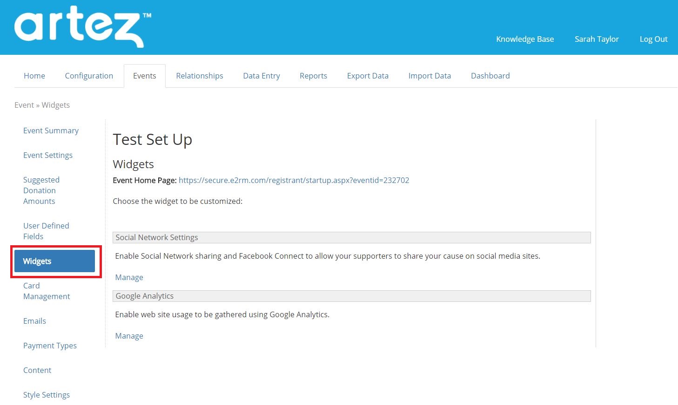The width and height of the screenshot is (678, 405).
Task: Click the Event Home Page label
Action: [145, 180]
